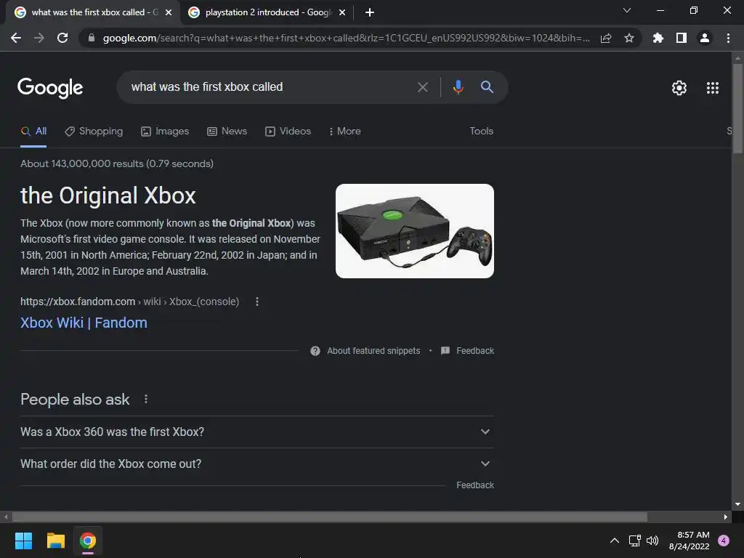Open three-dot options beside xbox.fandom.com result
This screenshot has width=744, height=558.
[257, 302]
